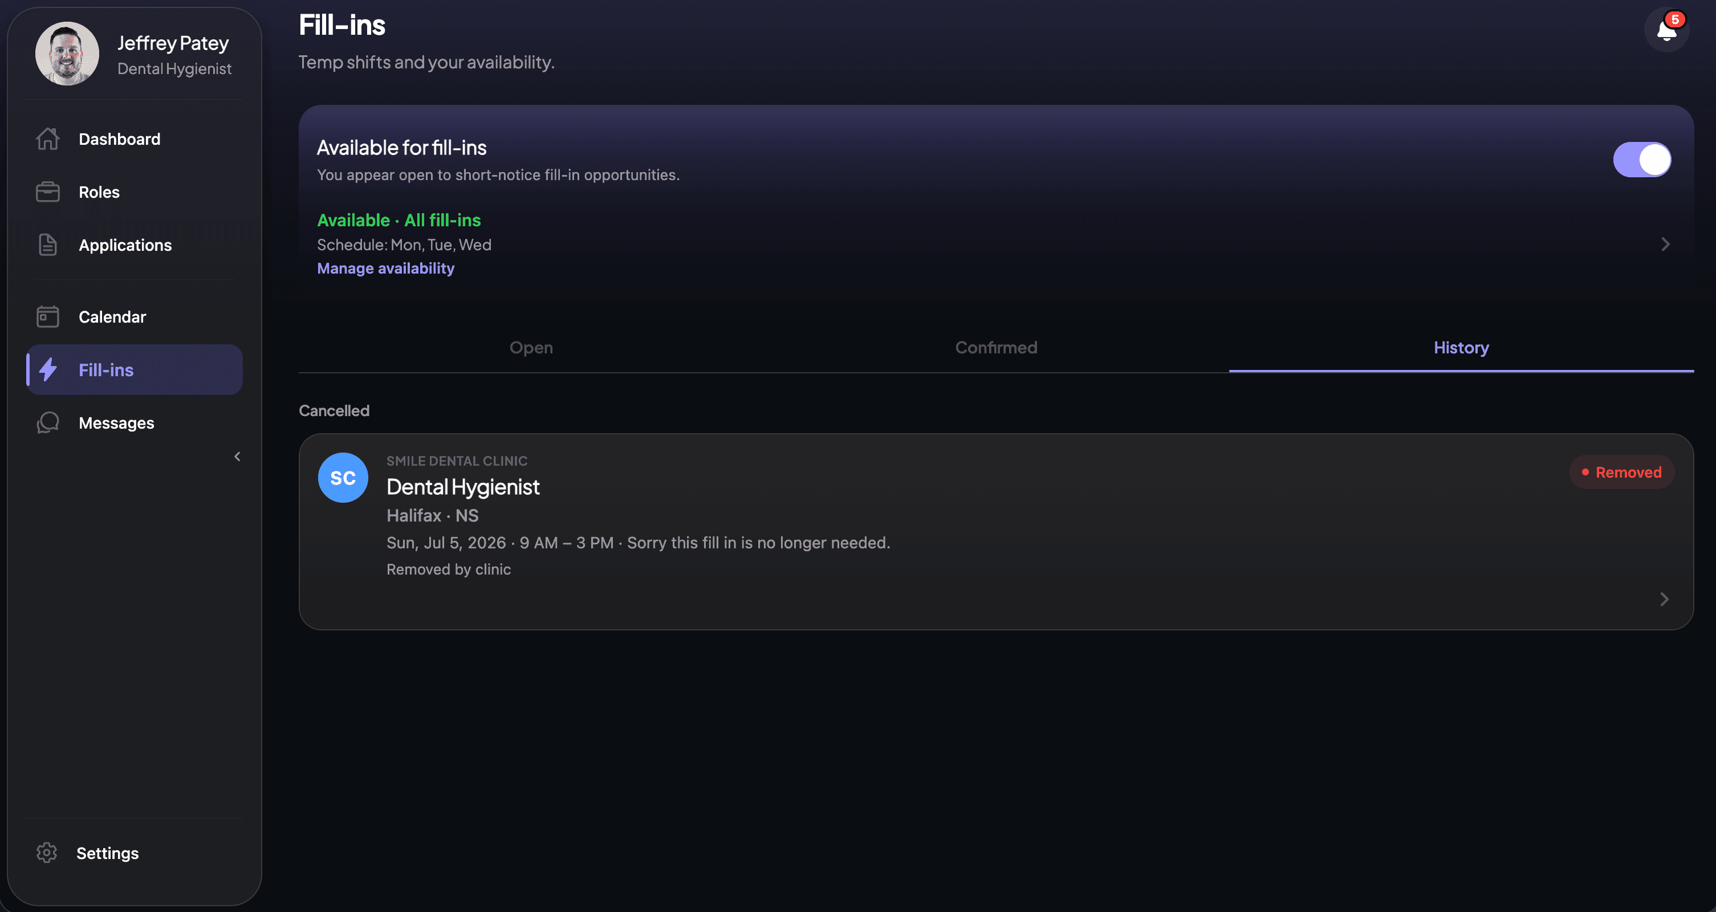Click SMILE DENTAL CLINIC label

457,461
